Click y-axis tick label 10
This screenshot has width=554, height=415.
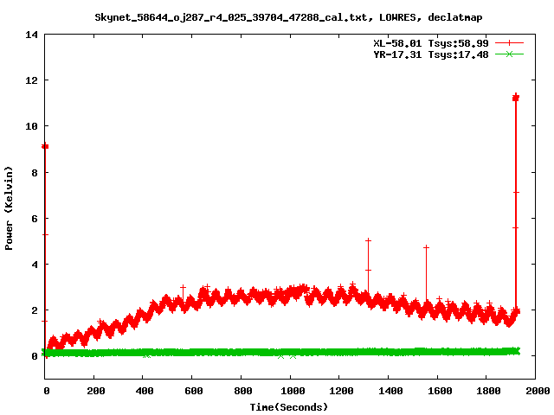(x=31, y=126)
